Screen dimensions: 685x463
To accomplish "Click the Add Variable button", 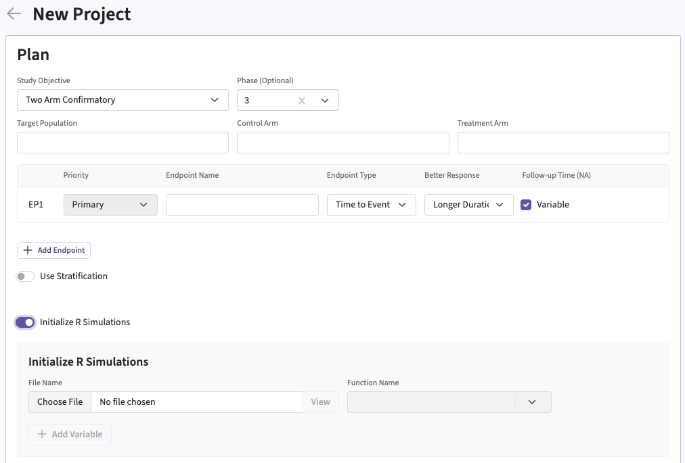I will (70, 435).
